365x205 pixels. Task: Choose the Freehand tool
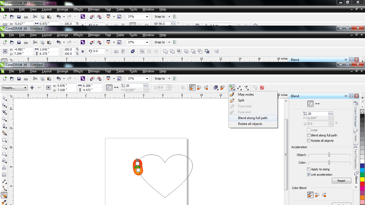point(4,126)
